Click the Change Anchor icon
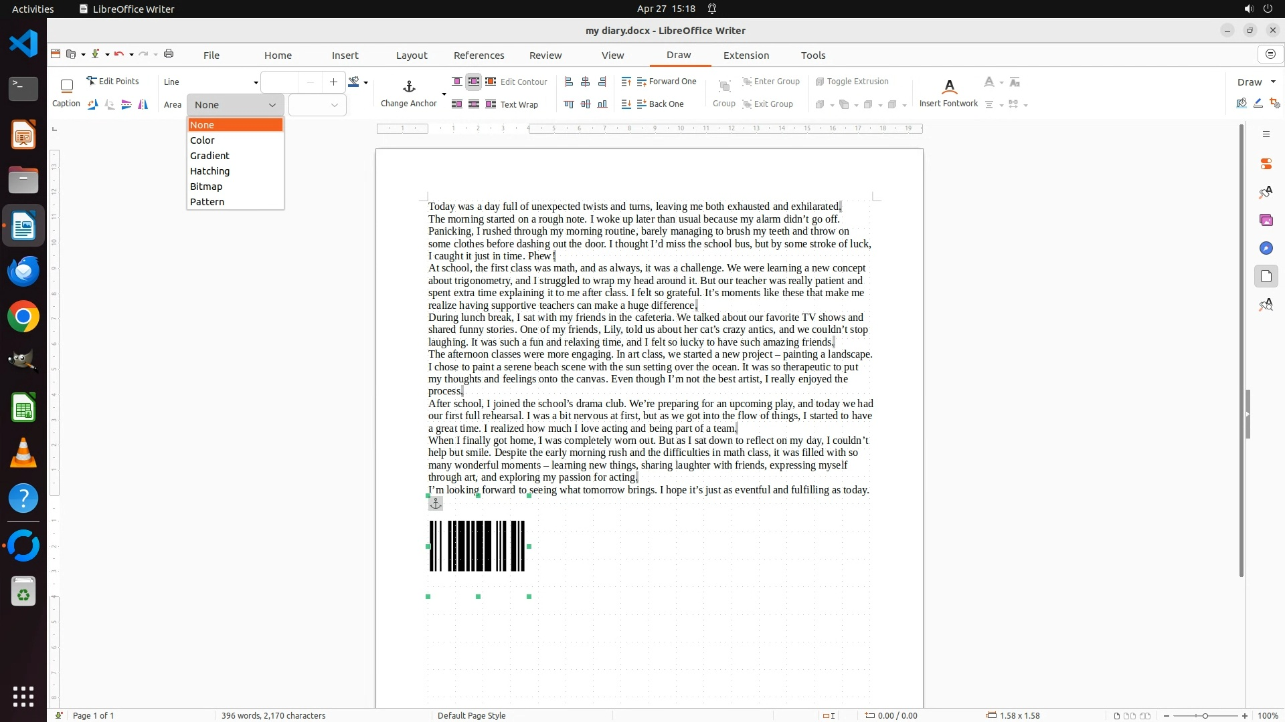This screenshot has width=1285, height=722. tap(409, 87)
